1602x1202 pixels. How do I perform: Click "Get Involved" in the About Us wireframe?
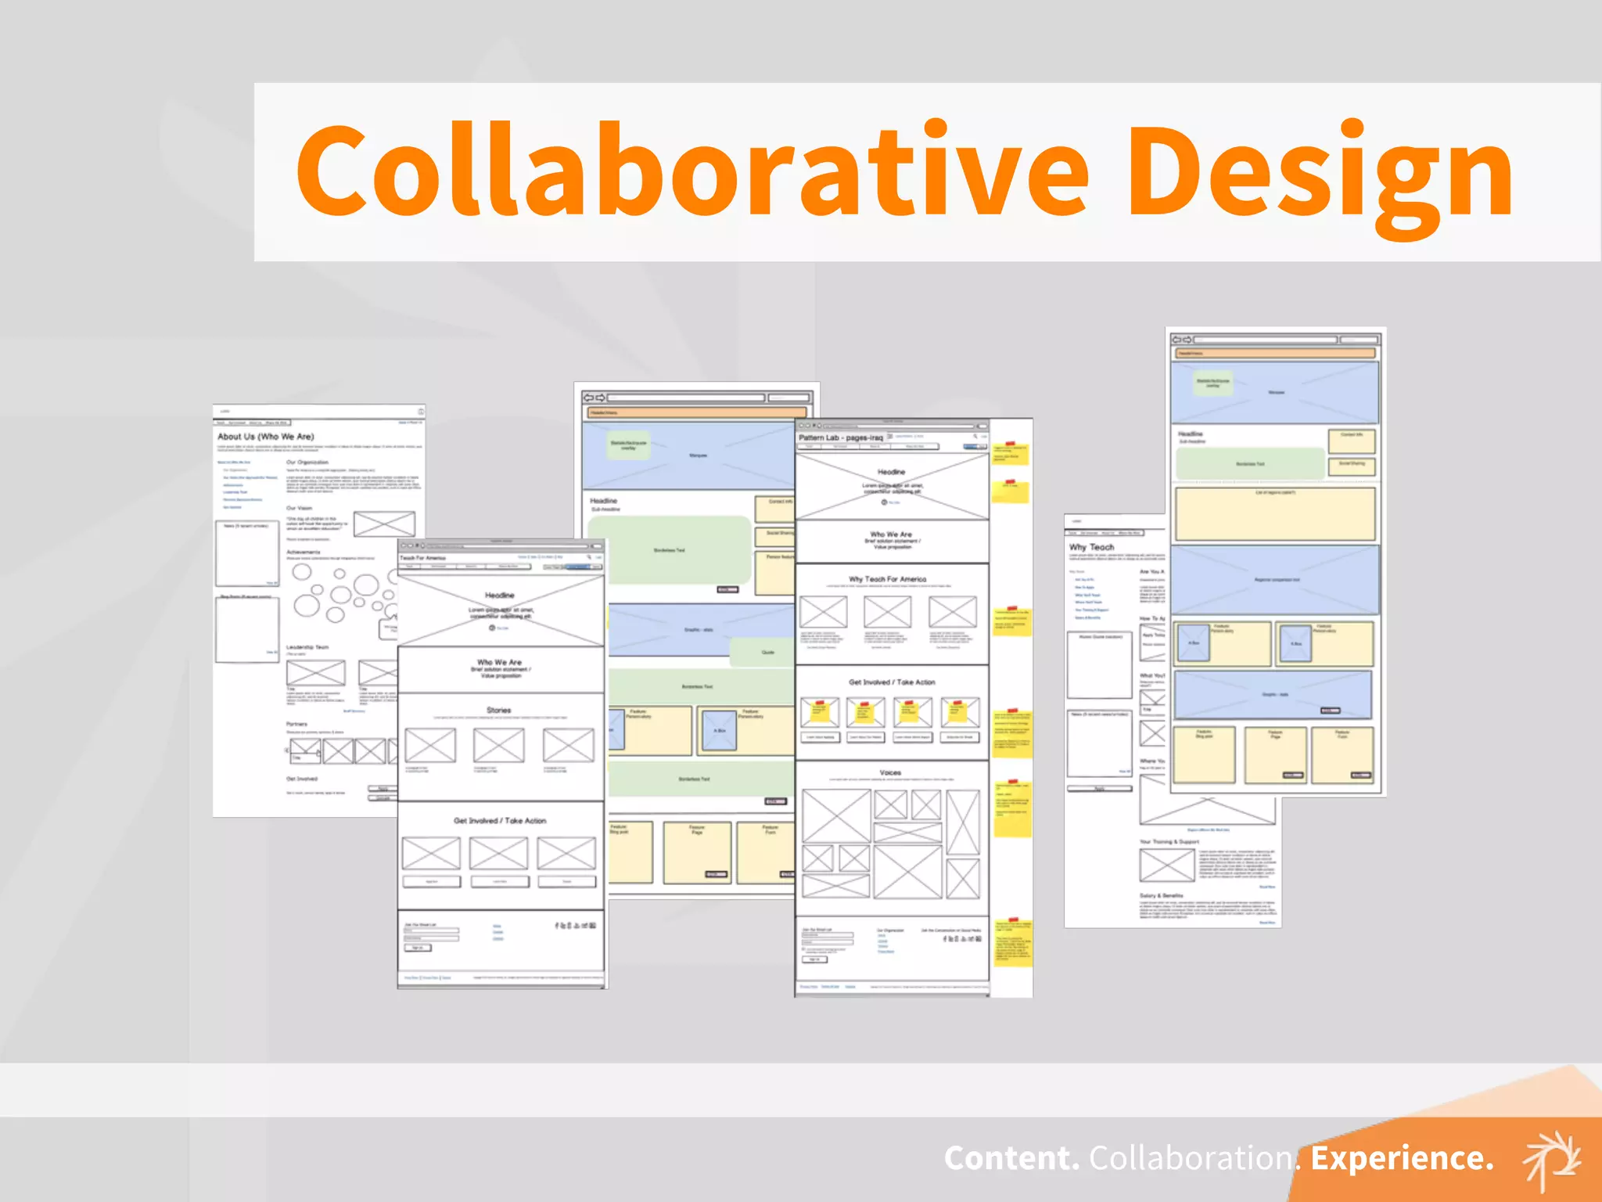click(302, 779)
